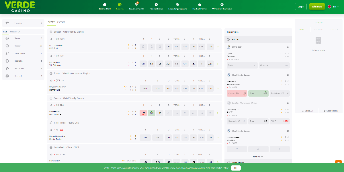Viewport: 344px width, 172px height.
Task: Pick the green Draw odds in top events
Action: pyautogui.click(x=258, y=93)
